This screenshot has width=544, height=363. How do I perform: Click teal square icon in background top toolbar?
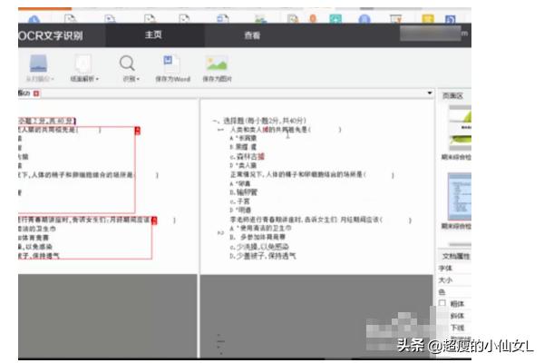point(335,18)
